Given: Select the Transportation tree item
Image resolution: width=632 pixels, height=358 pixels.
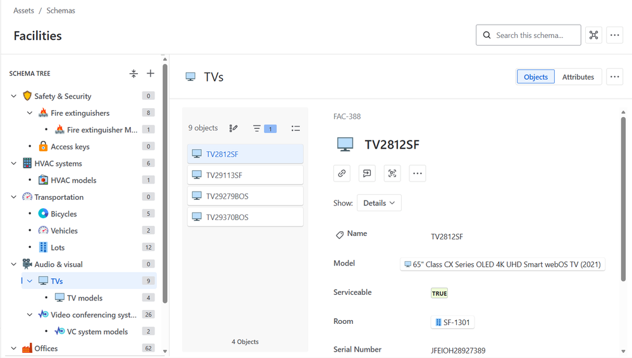Looking at the screenshot, I should (59, 197).
